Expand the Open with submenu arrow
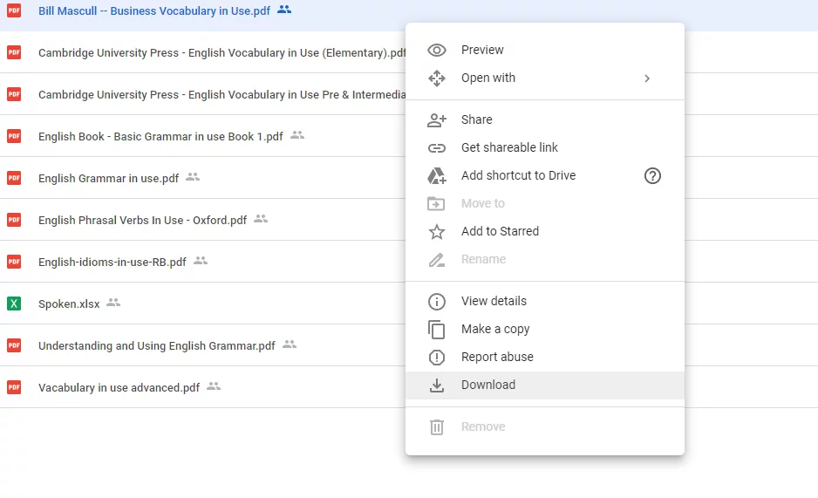 pos(647,78)
